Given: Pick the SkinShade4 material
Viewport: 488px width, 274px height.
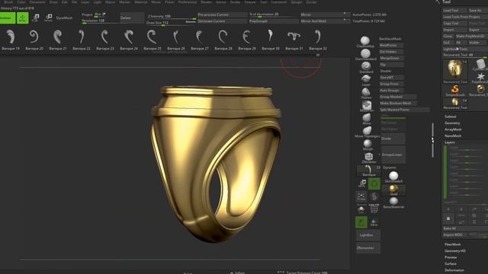Looking at the screenshot, I should click(x=393, y=177).
